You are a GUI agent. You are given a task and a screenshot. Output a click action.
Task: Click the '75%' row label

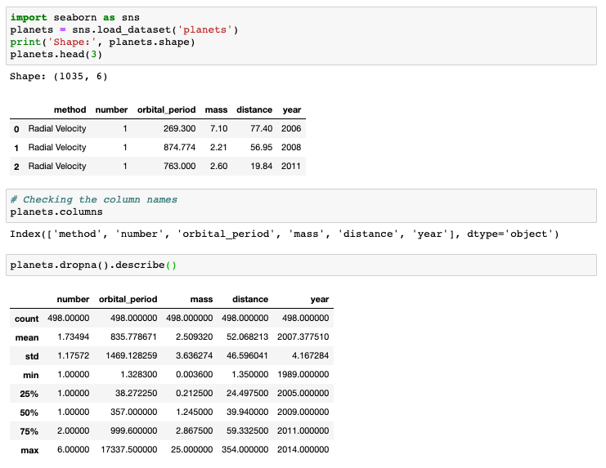(29, 431)
